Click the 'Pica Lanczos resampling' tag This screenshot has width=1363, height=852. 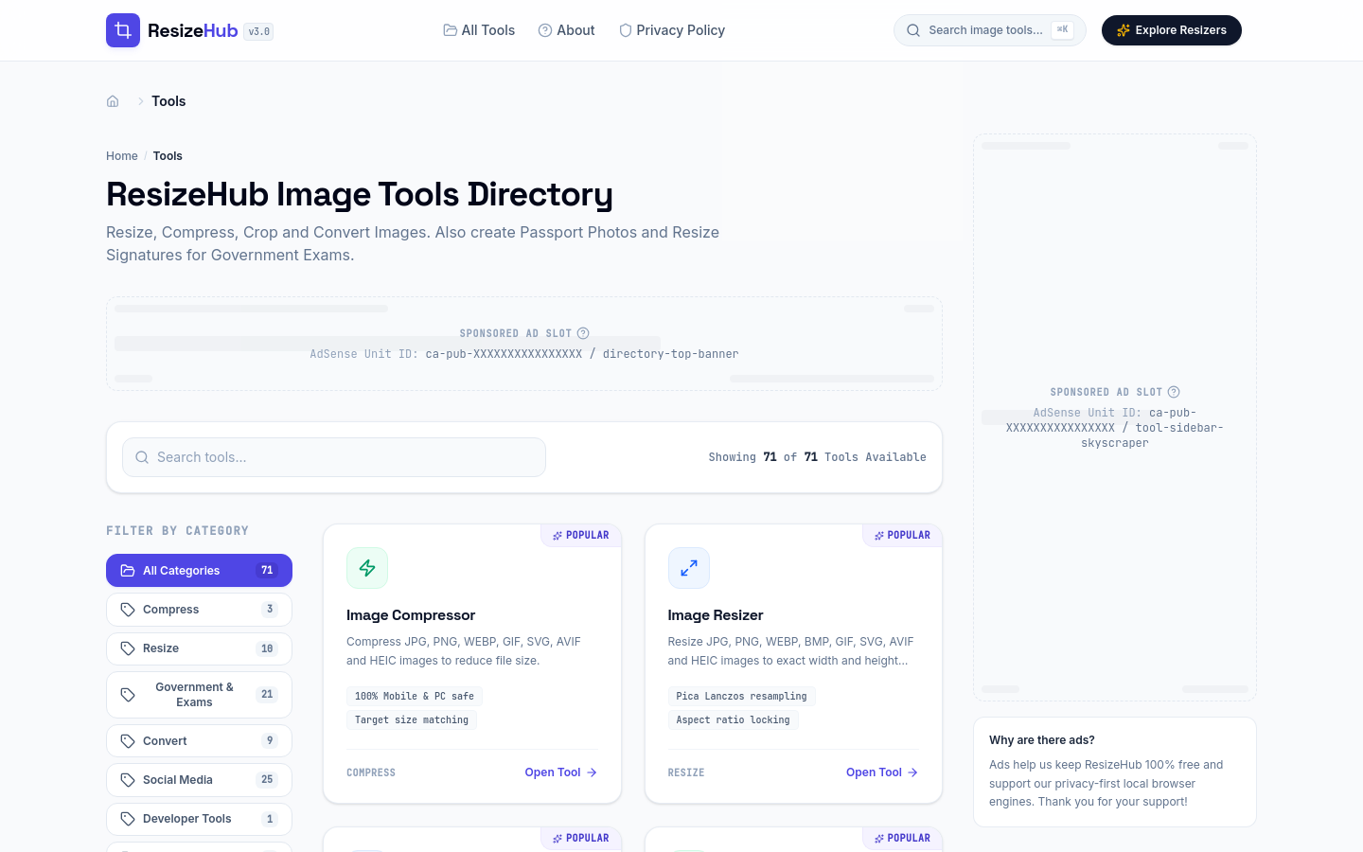(x=742, y=697)
